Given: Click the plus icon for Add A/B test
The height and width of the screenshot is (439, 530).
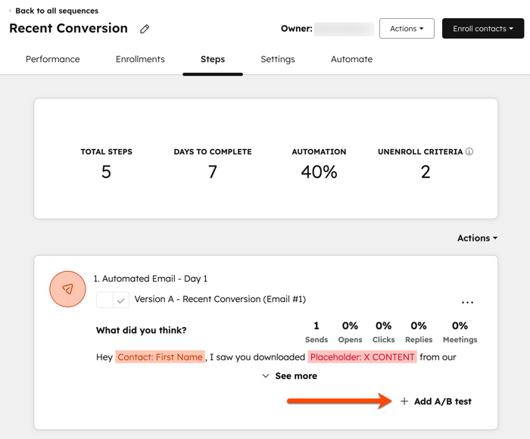Looking at the screenshot, I should pos(404,401).
